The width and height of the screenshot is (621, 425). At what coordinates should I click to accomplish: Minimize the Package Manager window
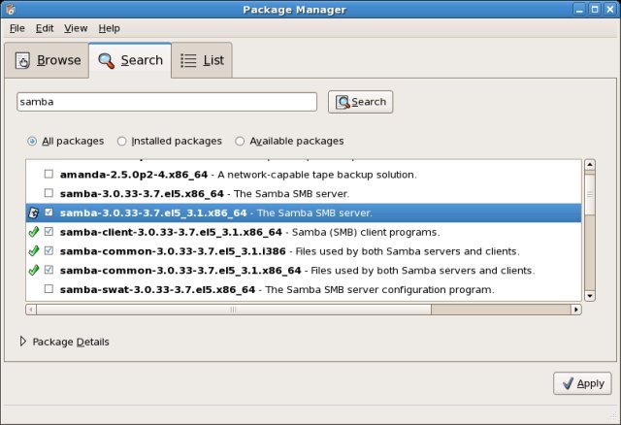point(579,10)
